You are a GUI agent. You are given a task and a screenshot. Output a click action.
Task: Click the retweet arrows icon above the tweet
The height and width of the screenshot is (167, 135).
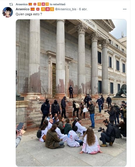pos(11,4)
